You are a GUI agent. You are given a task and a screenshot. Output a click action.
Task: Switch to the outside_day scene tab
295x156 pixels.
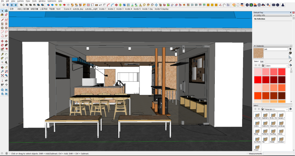point(78,9)
